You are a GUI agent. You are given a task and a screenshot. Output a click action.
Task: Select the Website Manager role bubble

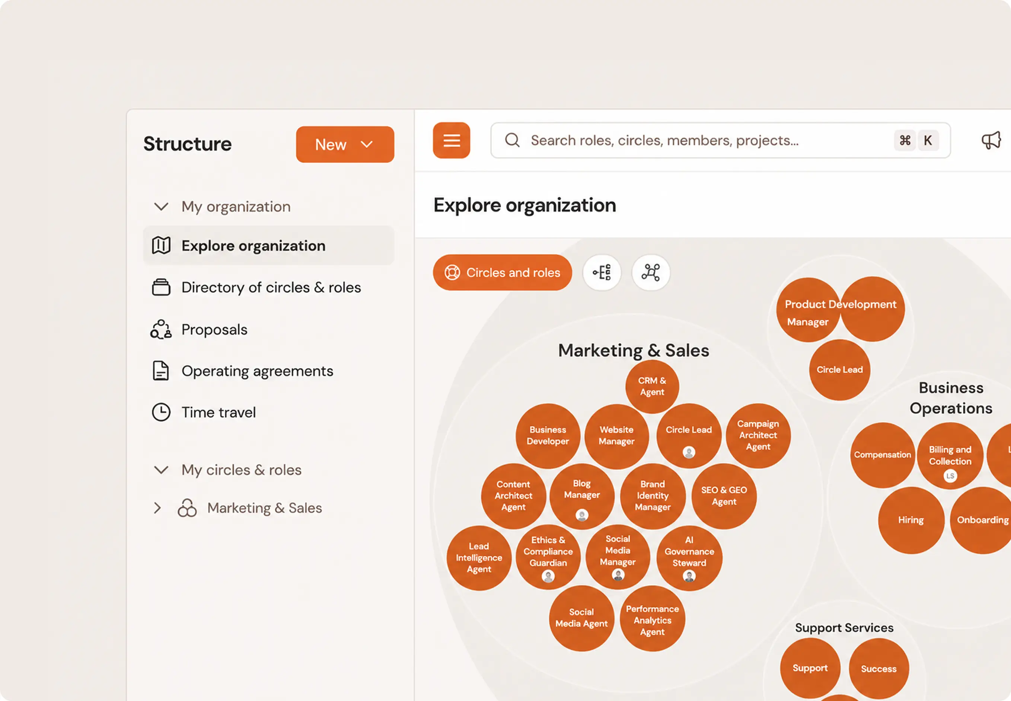616,436
